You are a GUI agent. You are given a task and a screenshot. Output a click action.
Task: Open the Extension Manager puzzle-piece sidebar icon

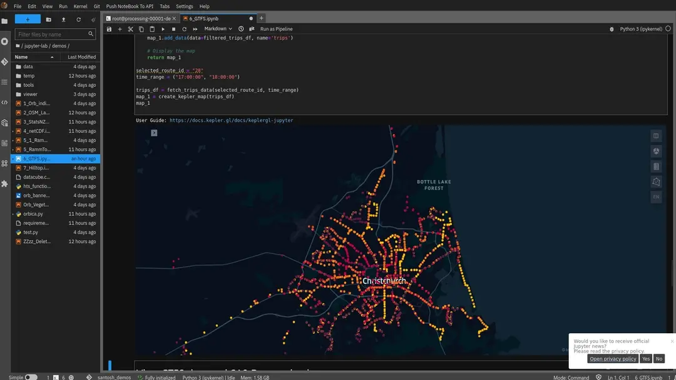click(5, 184)
